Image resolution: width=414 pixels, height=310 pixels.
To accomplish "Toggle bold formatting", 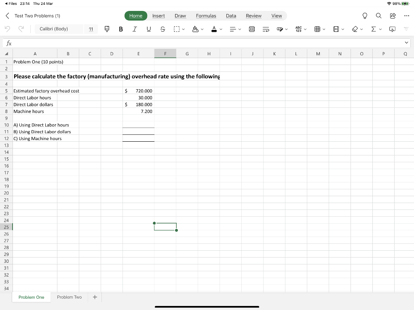I will pyautogui.click(x=120, y=29).
